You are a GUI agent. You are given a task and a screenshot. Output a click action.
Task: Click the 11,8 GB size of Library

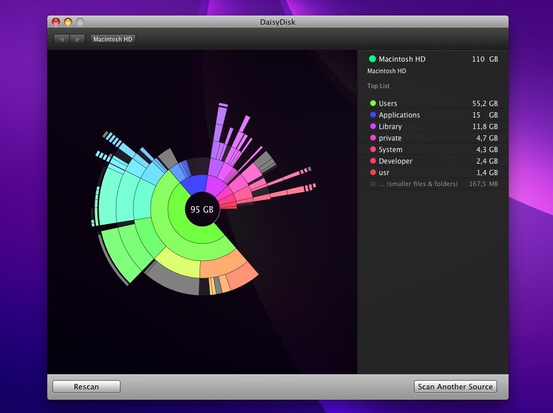coord(485,126)
